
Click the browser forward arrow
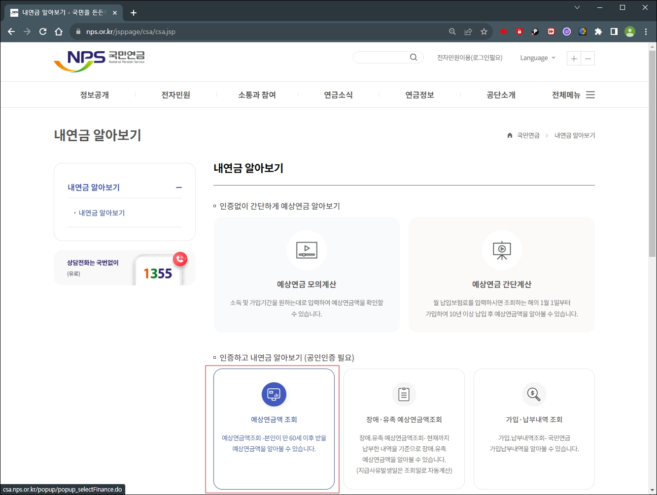tap(27, 31)
